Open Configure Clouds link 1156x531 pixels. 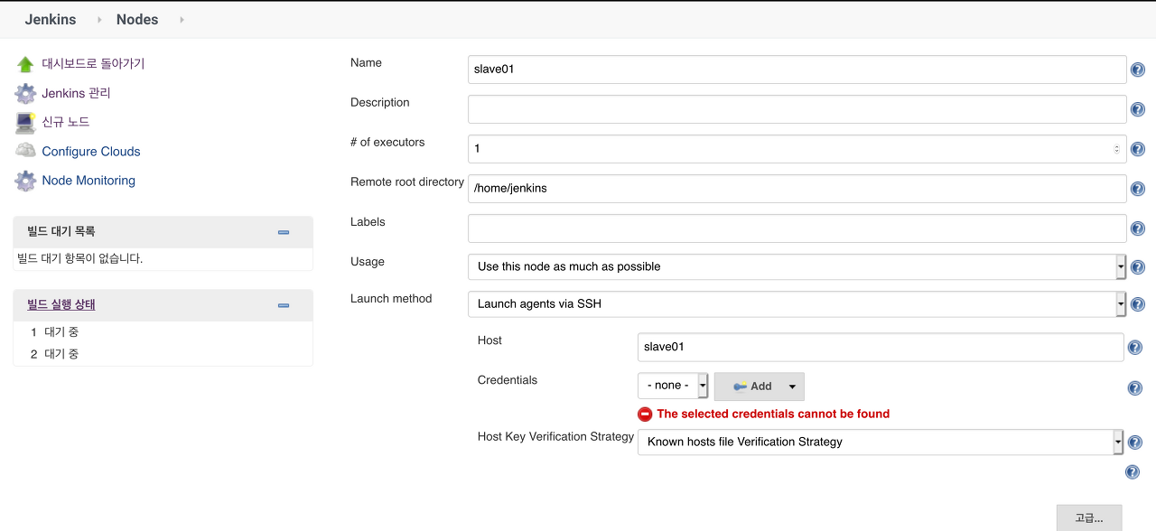click(x=91, y=151)
